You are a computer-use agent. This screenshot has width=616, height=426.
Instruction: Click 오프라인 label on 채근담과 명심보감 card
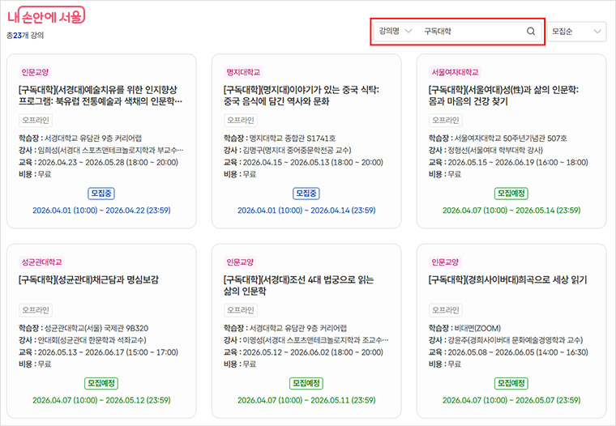pyautogui.click(x=36, y=310)
